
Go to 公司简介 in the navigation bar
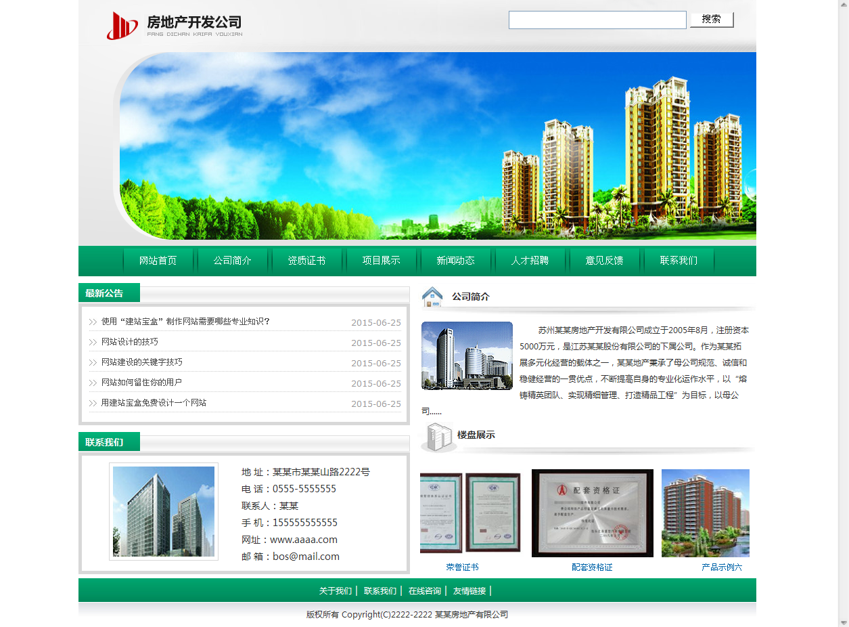(x=232, y=261)
